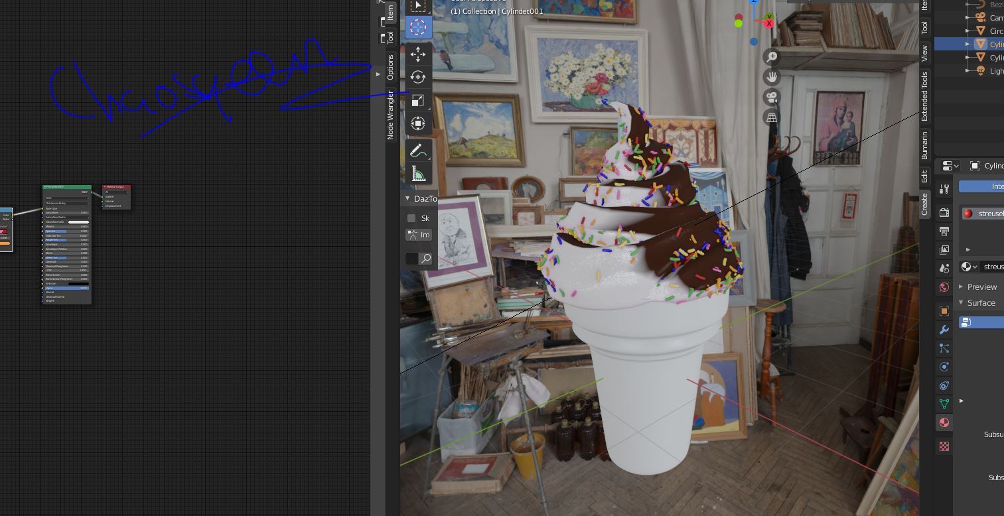Select the Annotate pencil tool
Screen dimensions: 1004x516
click(417, 151)
